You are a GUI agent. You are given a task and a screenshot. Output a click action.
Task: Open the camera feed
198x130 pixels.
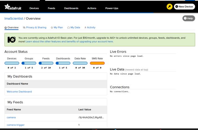click(11, 117)
